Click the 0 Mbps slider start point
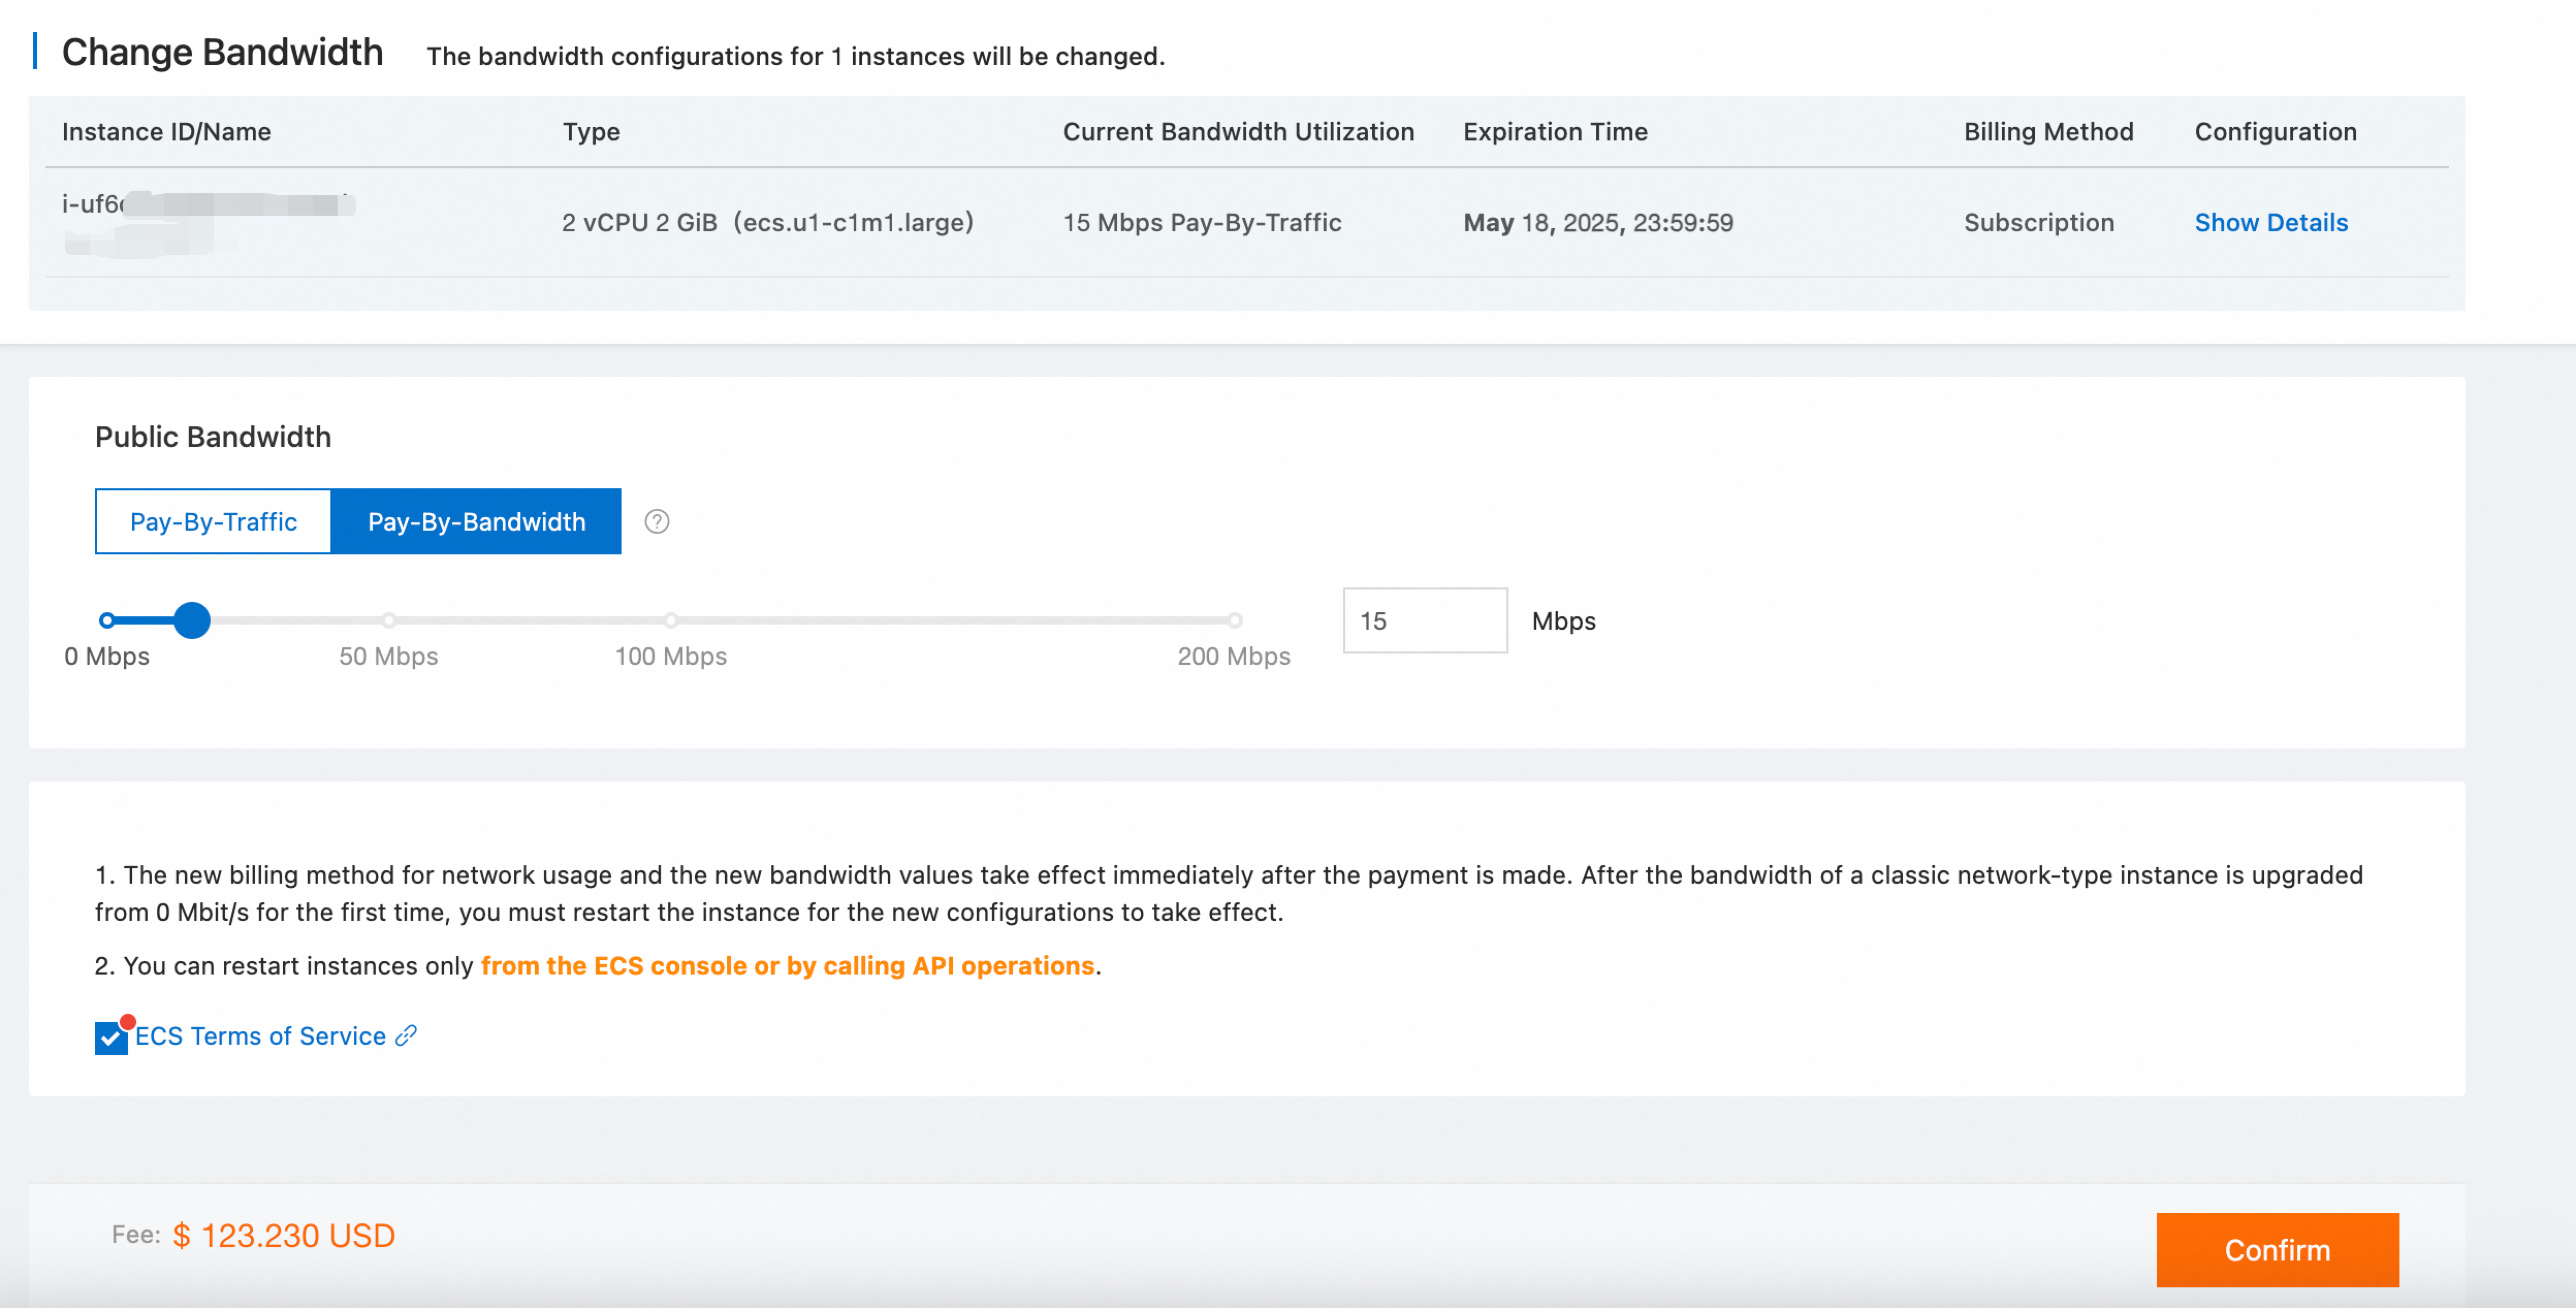The image size is (2576, 1308). pos(107,620)
